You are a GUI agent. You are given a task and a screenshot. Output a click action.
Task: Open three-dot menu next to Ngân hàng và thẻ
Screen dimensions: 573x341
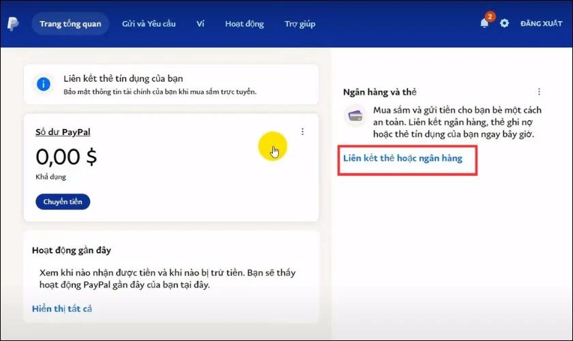tap(539, 92)
